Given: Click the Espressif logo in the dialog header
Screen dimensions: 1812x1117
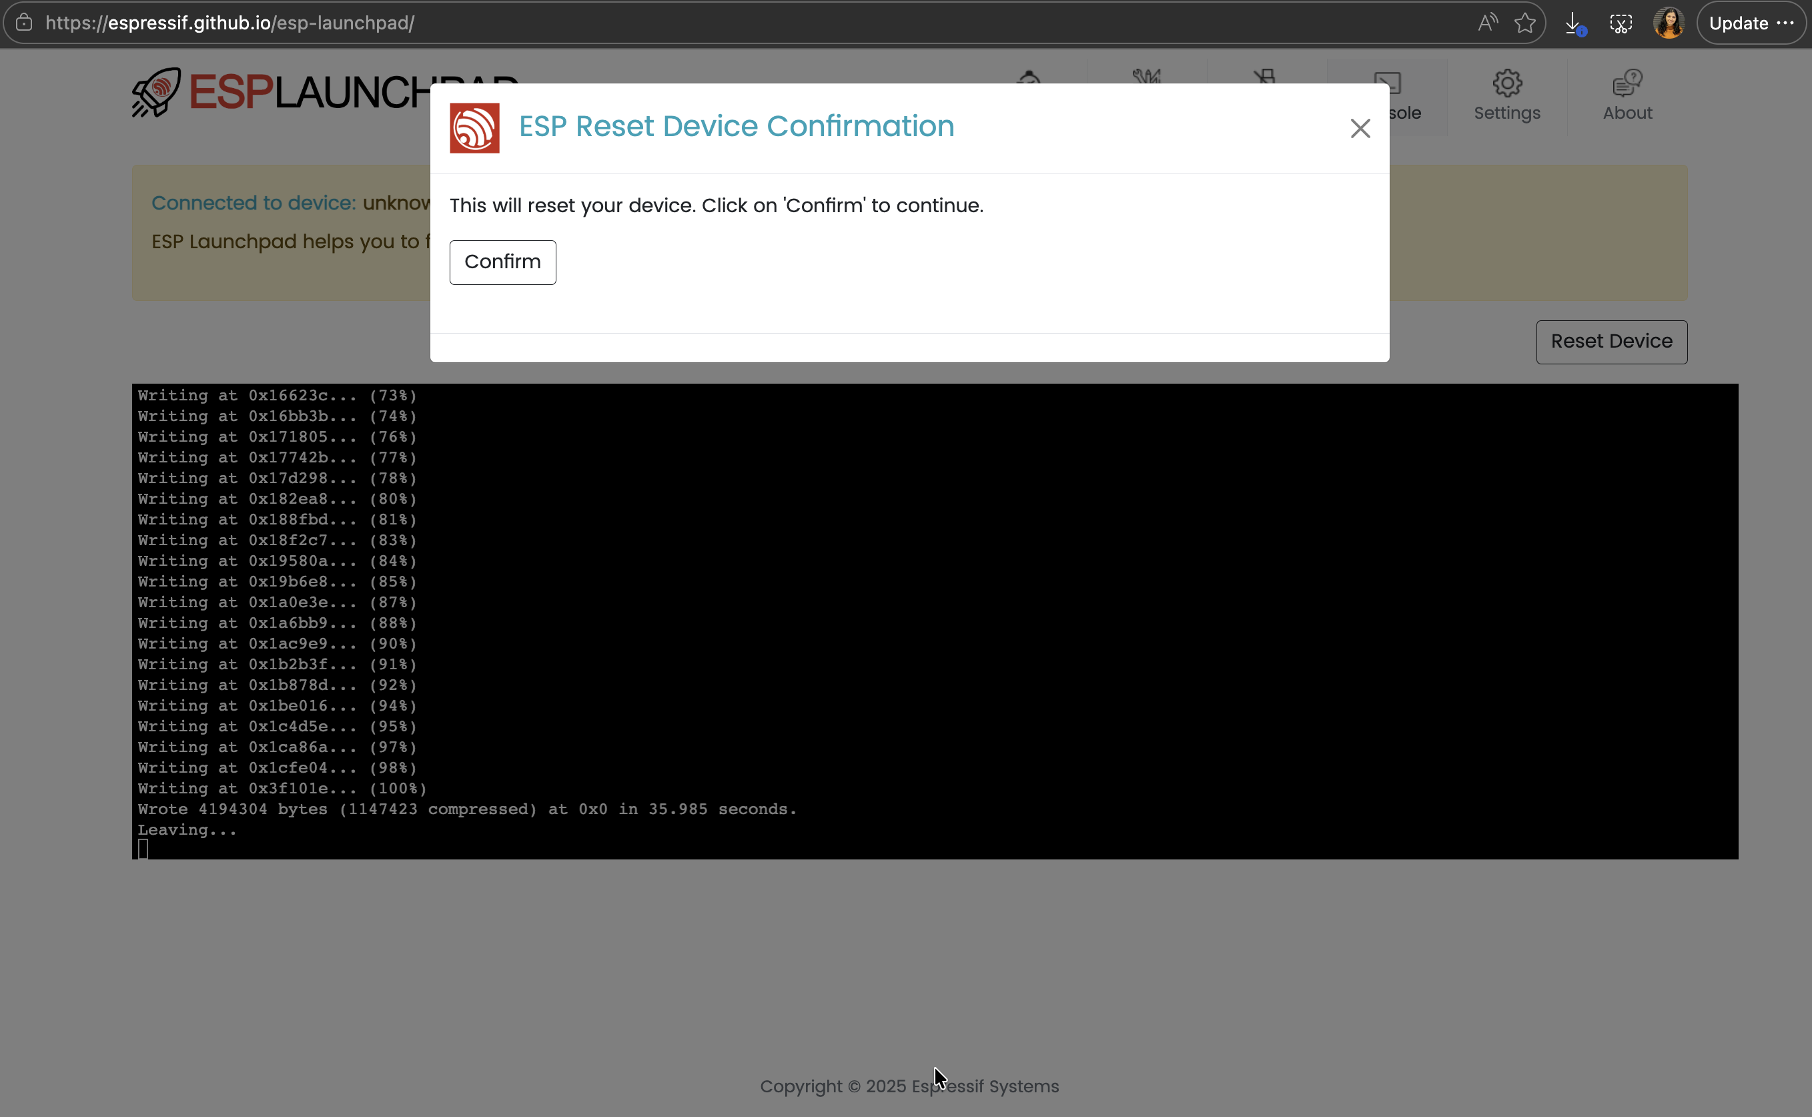Looking at the screenshot, I should click(x=474, y=128).
